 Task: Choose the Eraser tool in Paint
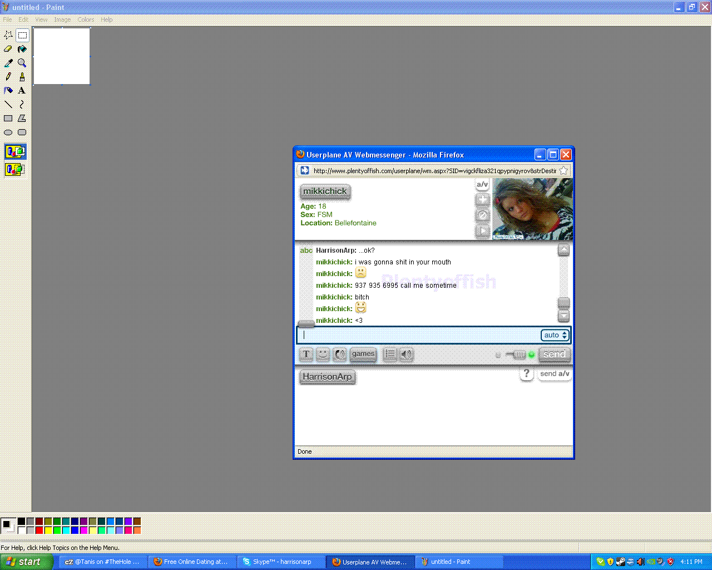click(x=8, y=49)
